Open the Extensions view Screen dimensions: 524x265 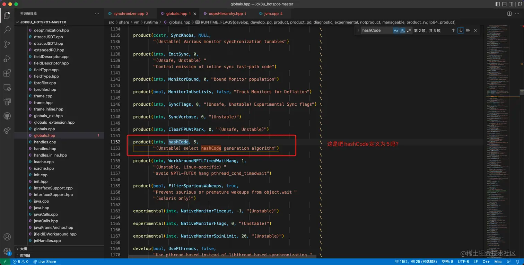[x=7, y=73]
